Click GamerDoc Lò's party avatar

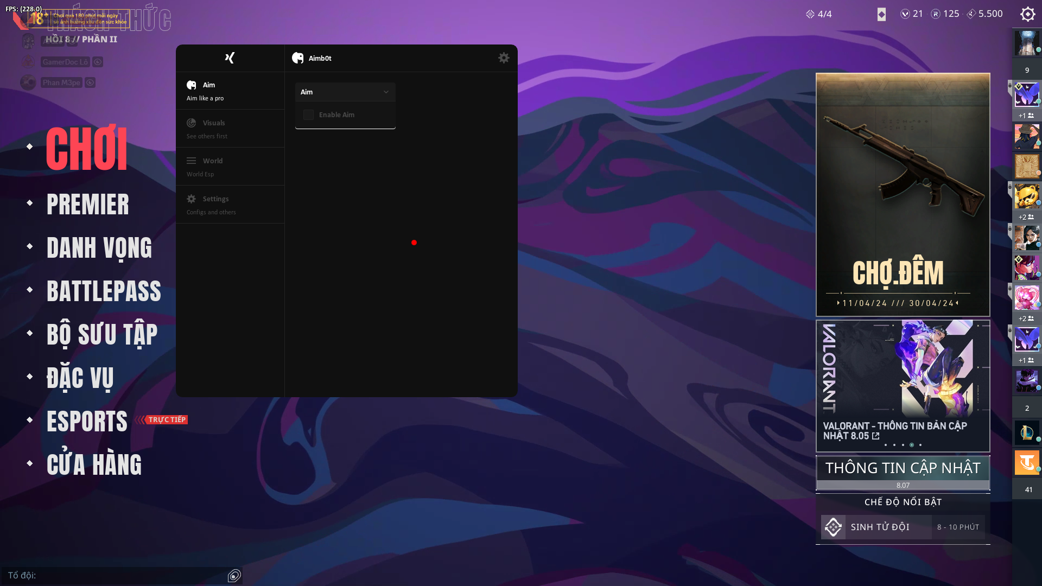pyautogui.click(x=28, y=62)
